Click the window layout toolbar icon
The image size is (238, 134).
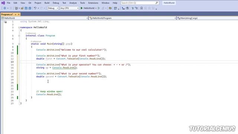click(116, 8)
